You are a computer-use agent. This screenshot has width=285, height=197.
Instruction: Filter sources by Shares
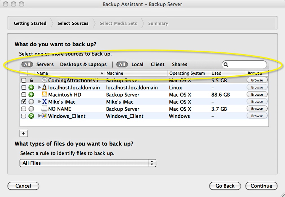coord(179,64)
